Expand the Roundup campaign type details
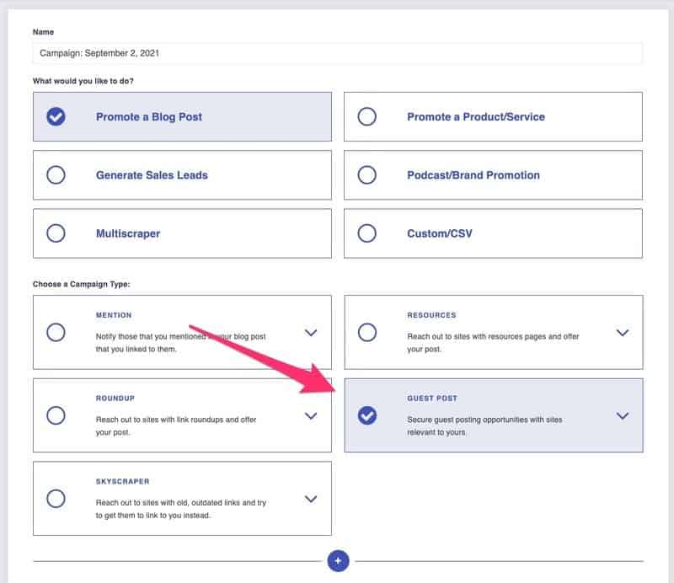The image size is (674, 583). 311,415
